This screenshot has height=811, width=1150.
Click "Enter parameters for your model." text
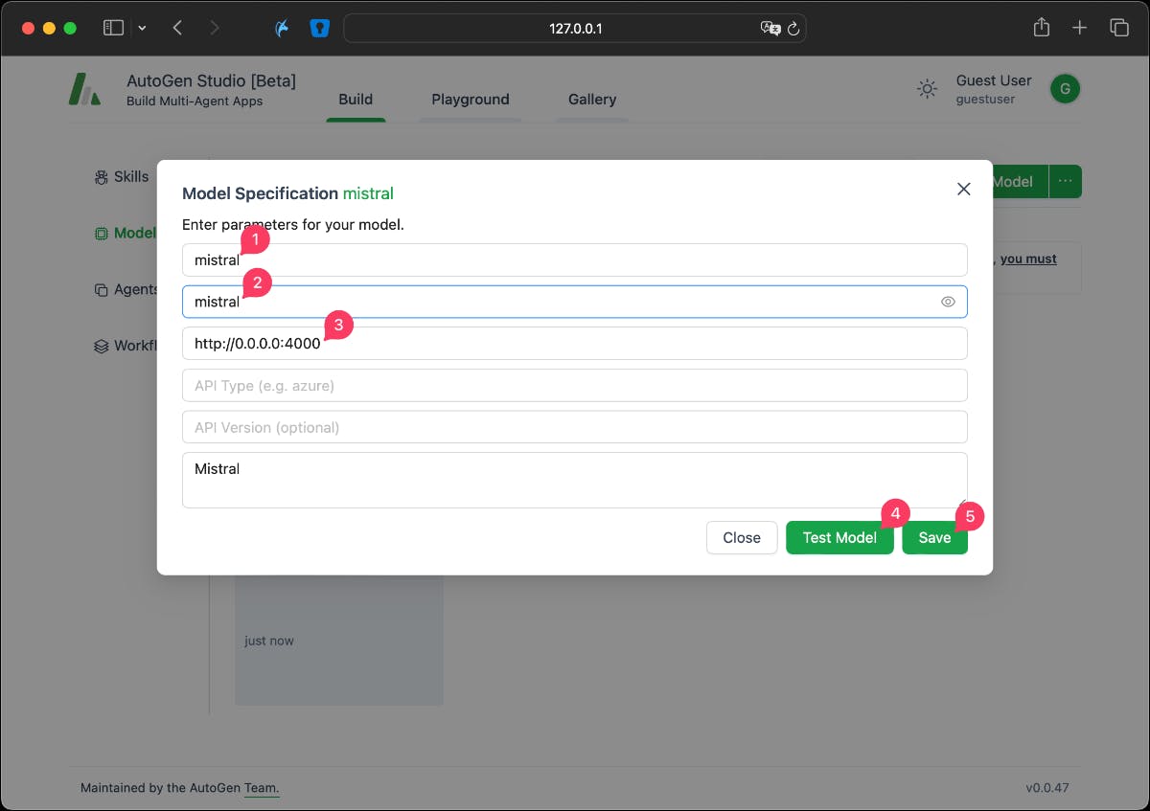293,226
